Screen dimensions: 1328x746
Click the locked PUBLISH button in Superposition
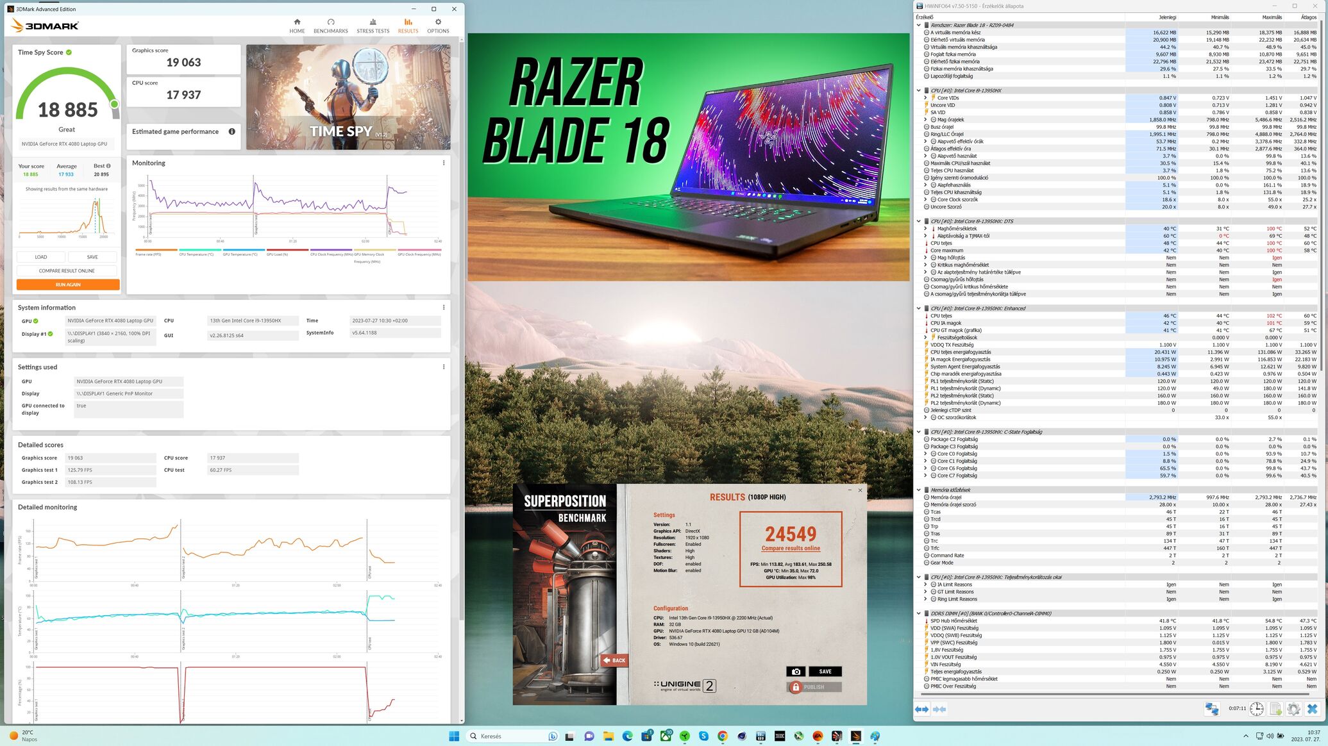coord(814,687)
